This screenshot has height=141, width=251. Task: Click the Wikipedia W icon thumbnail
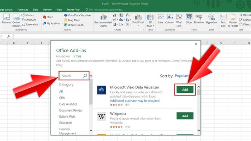coord(101,116)
